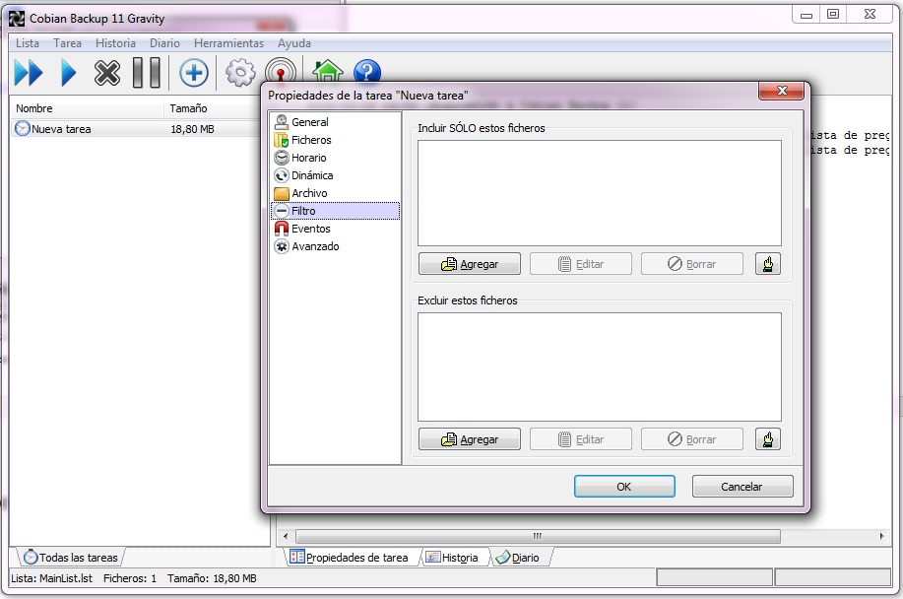Select Ficheros in the properties sidebar
This screenshot has width=903, height=599.
(x=311, y=140)
